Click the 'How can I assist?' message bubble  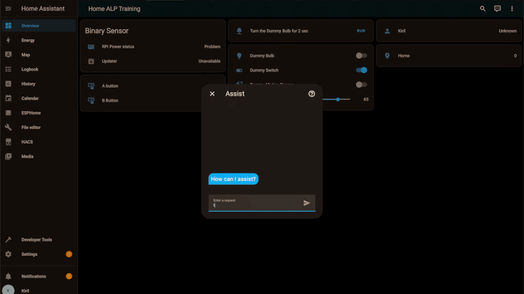coord(233,179)
